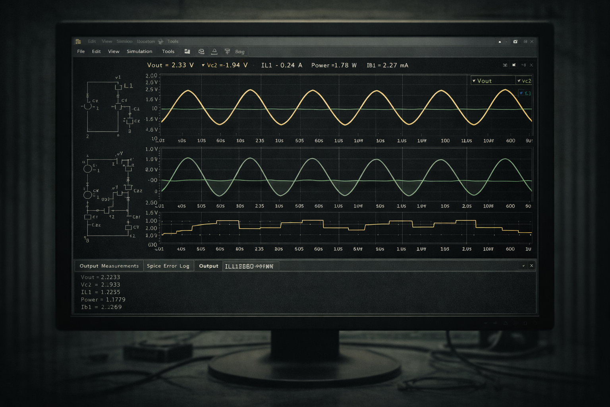This screenshot has width=610, height=407.
Task: Click the toolbar icon left of the funnel
Action: pyautogui.click(x=214, y=52)
